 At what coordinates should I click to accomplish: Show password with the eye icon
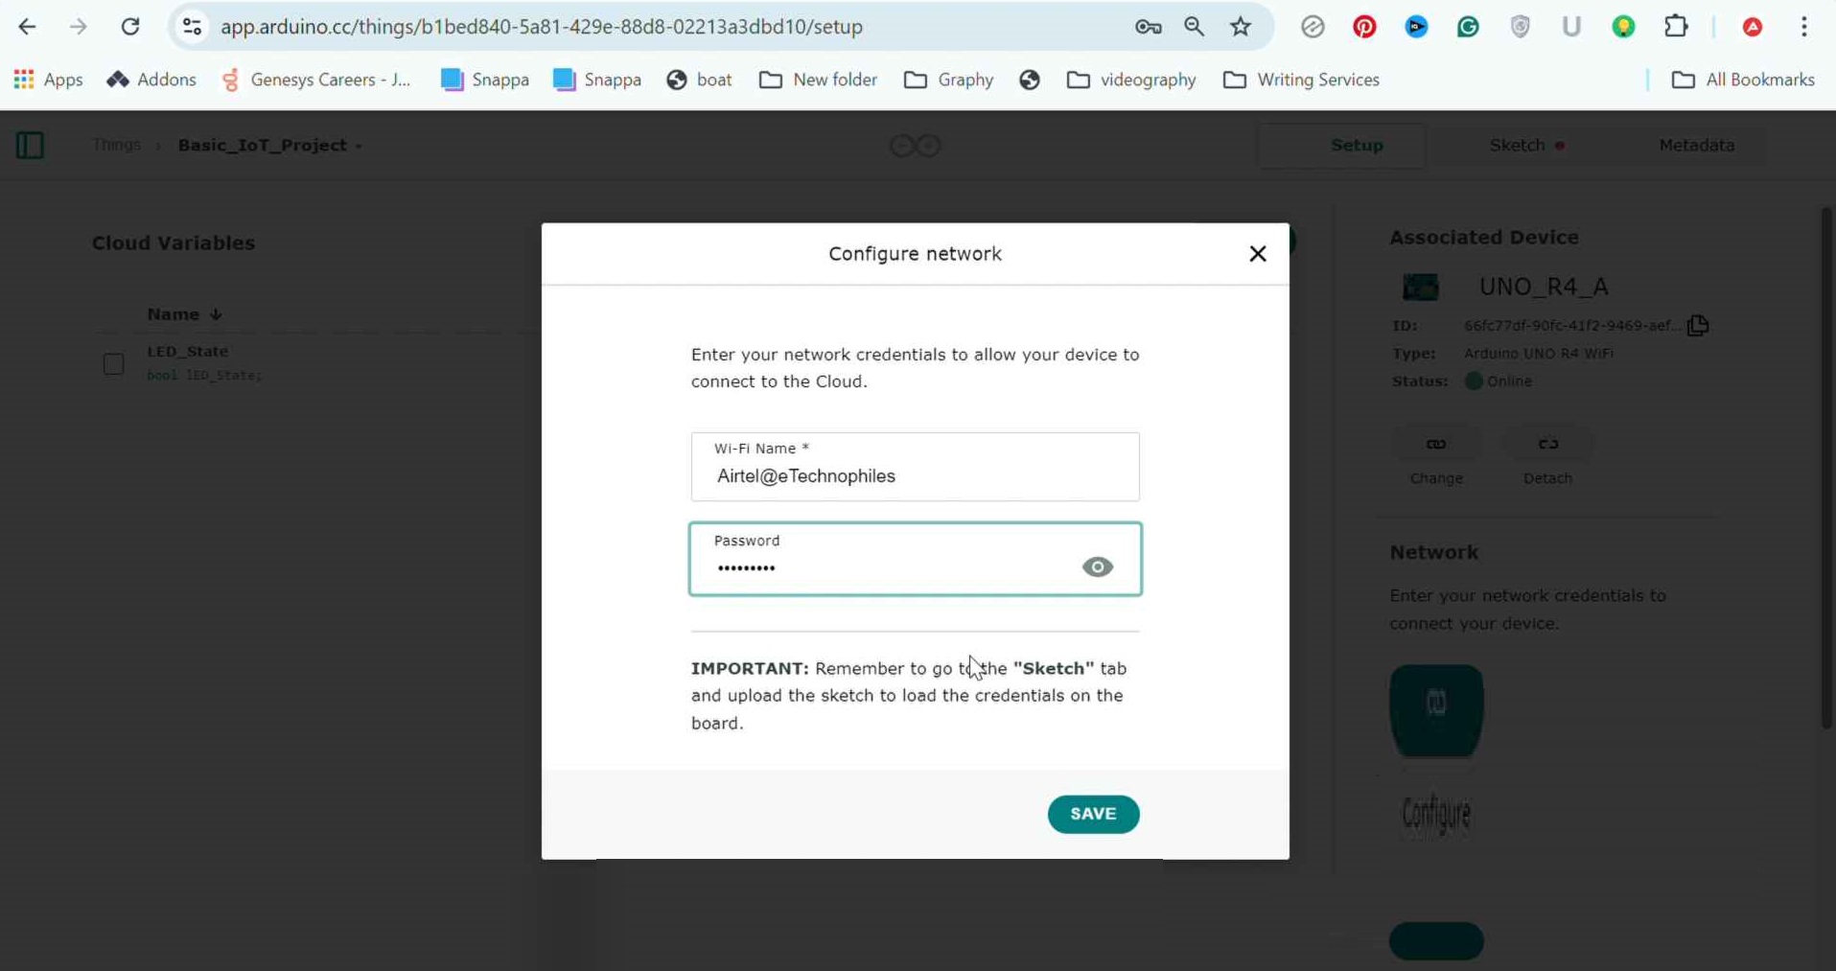[1098, 567]
